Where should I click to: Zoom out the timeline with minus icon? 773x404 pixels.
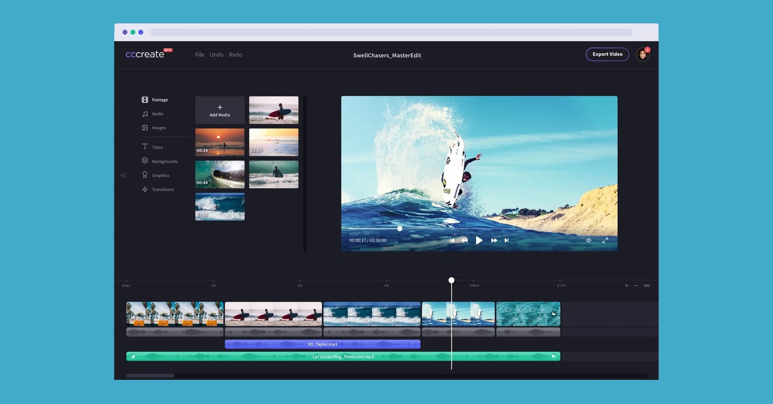coord(636,286)
